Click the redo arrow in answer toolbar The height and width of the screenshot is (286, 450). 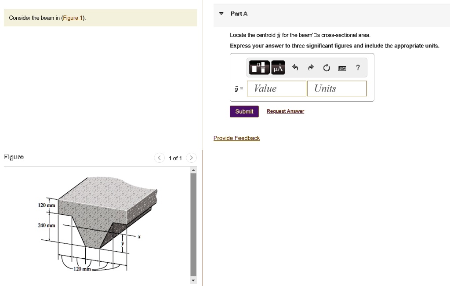[x=311, y=68]
